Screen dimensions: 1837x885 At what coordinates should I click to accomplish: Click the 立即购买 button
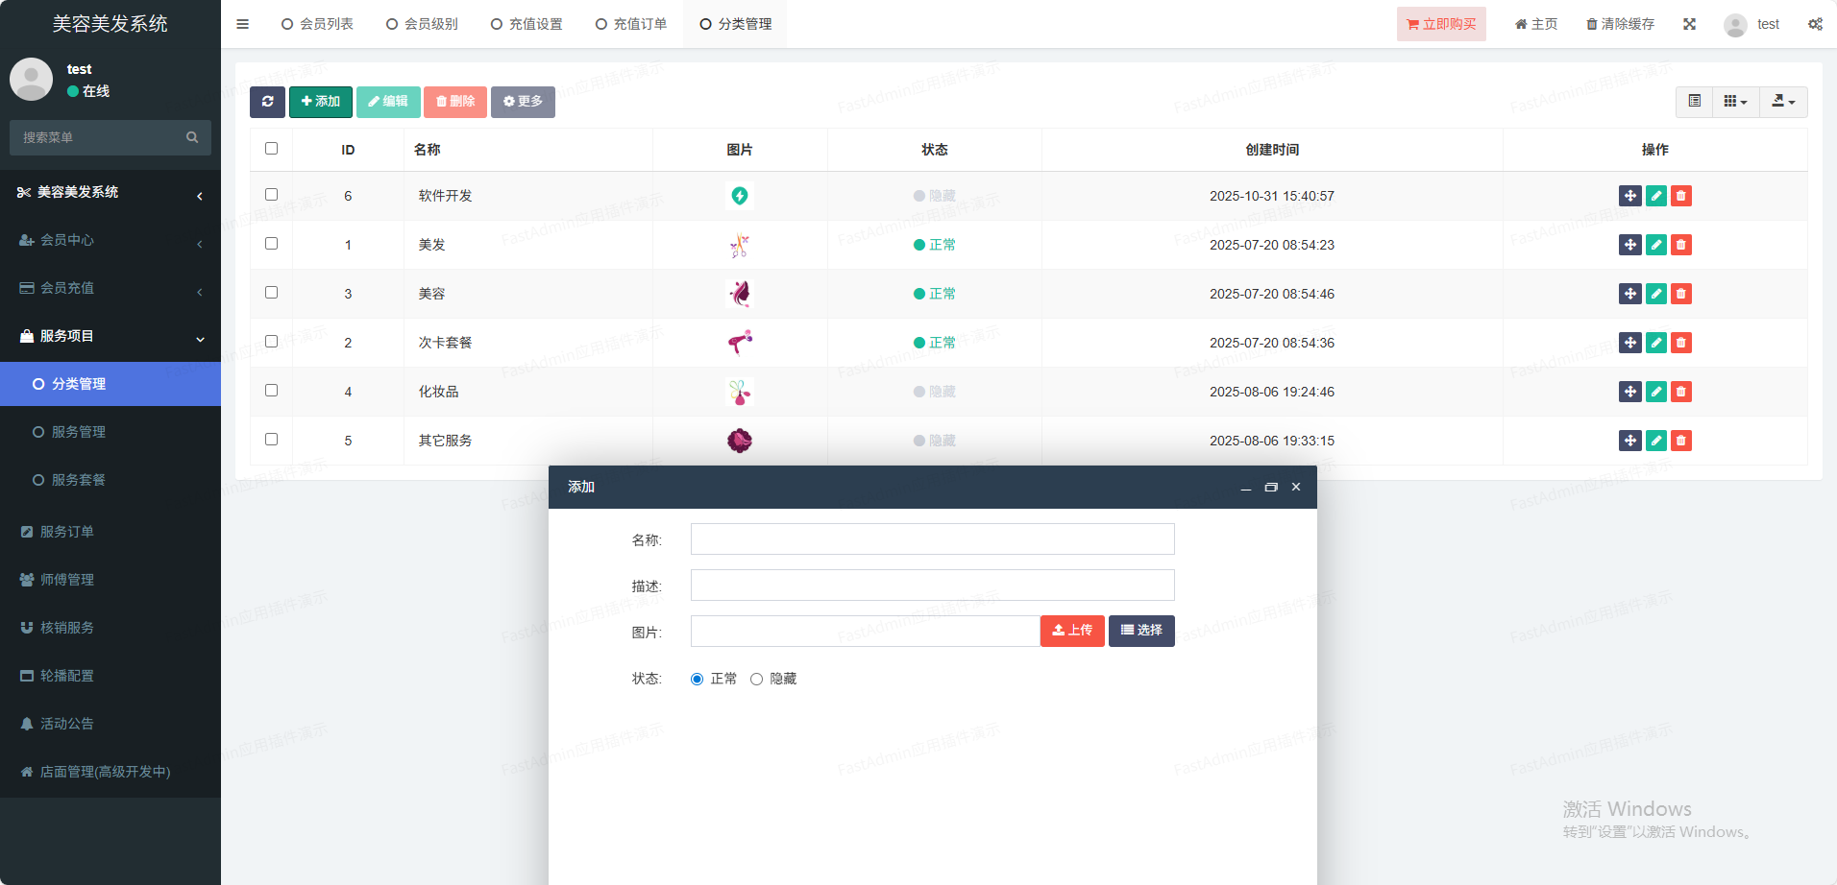pos(1440,24)
